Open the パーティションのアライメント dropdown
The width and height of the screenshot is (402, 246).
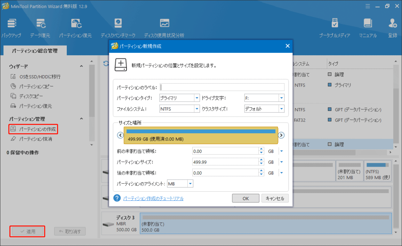(x=190, y=184)
